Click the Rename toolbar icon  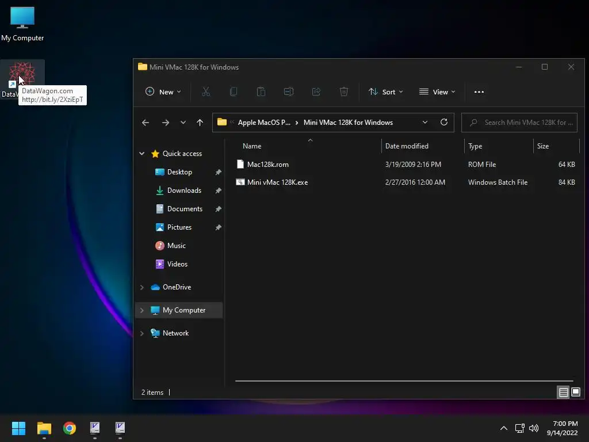pyautogui.click(x=289, y=92)
